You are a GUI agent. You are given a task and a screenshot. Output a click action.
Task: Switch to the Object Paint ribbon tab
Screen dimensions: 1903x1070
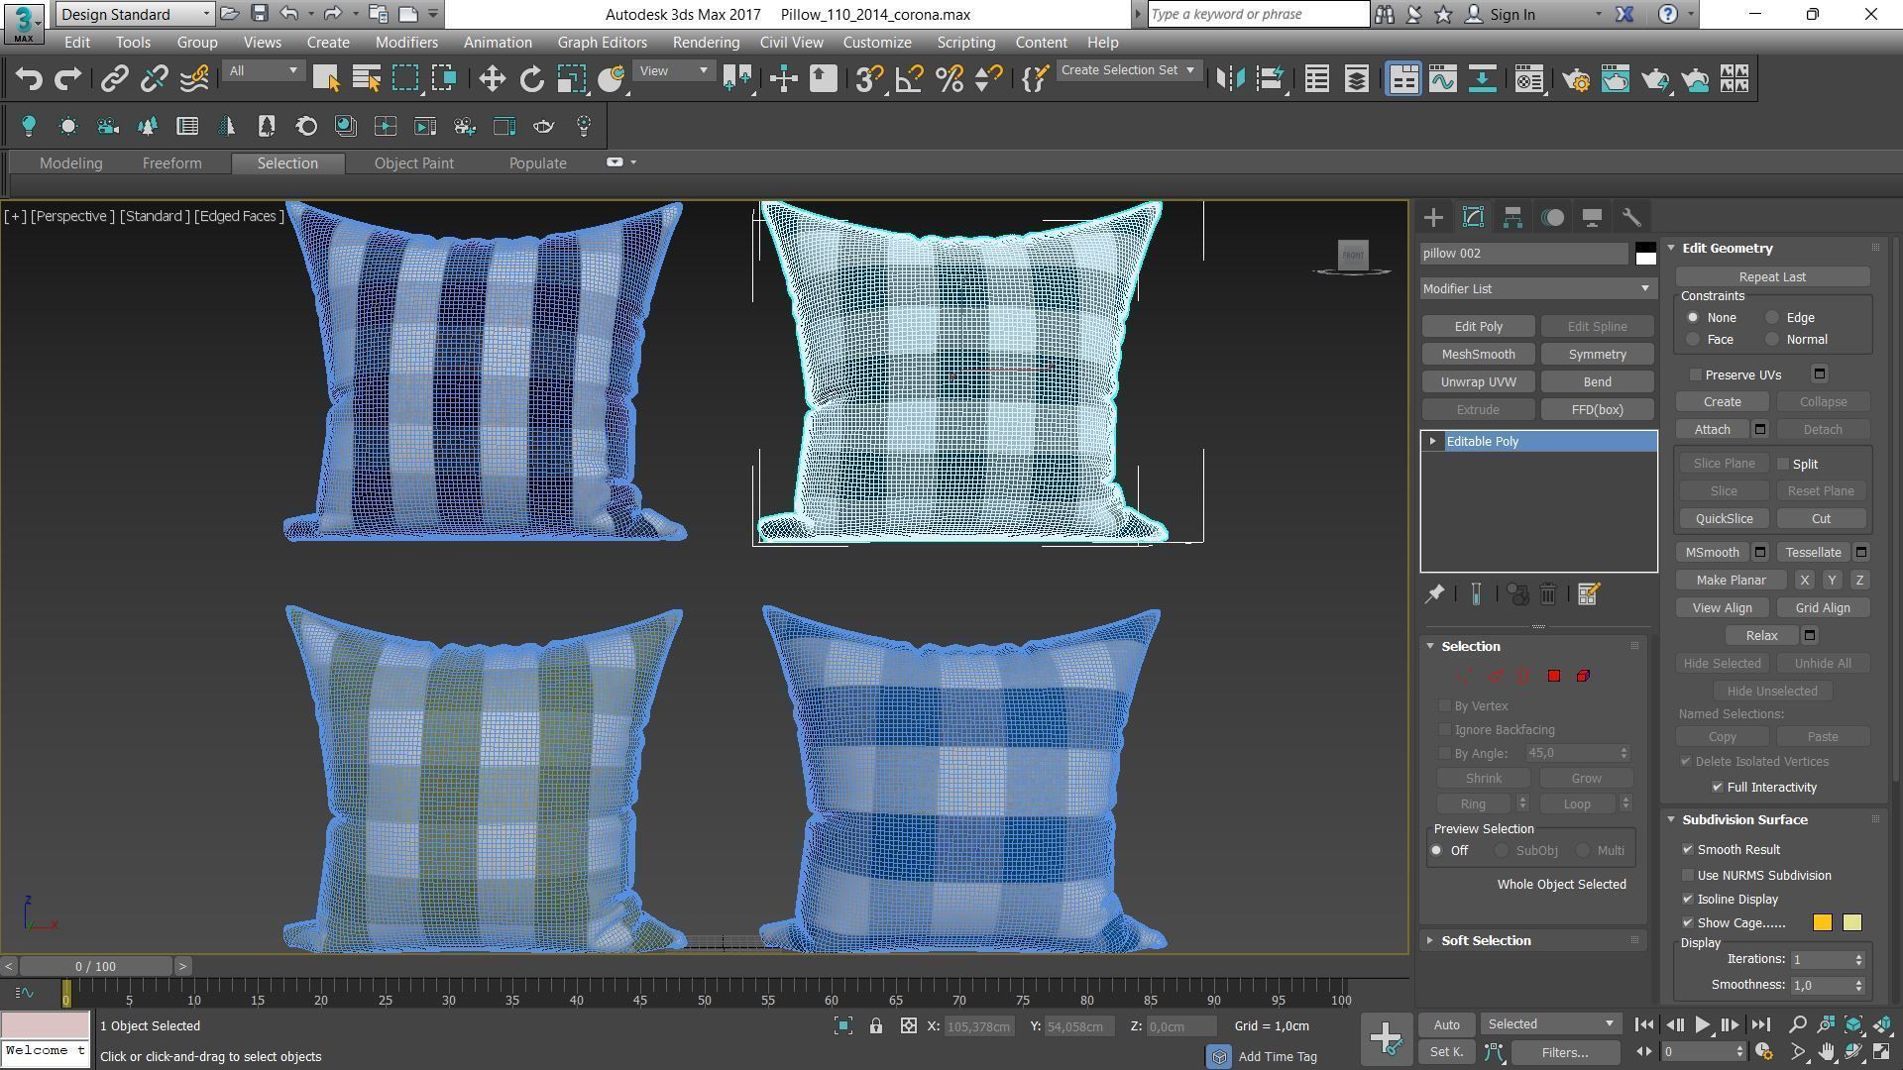(x=413, y=163)
